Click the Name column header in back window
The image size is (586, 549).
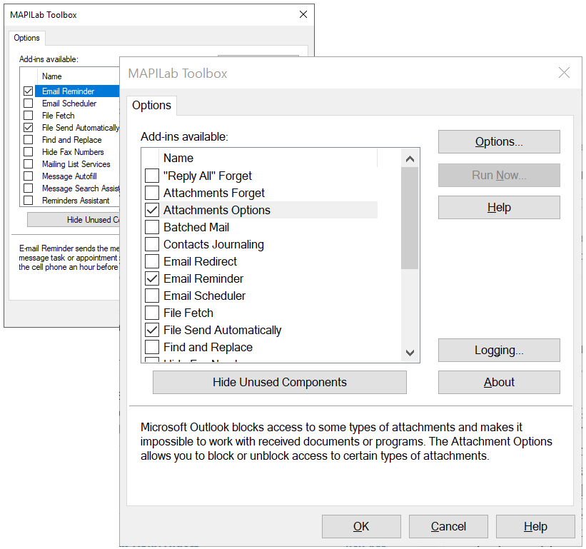coord(79,76)
